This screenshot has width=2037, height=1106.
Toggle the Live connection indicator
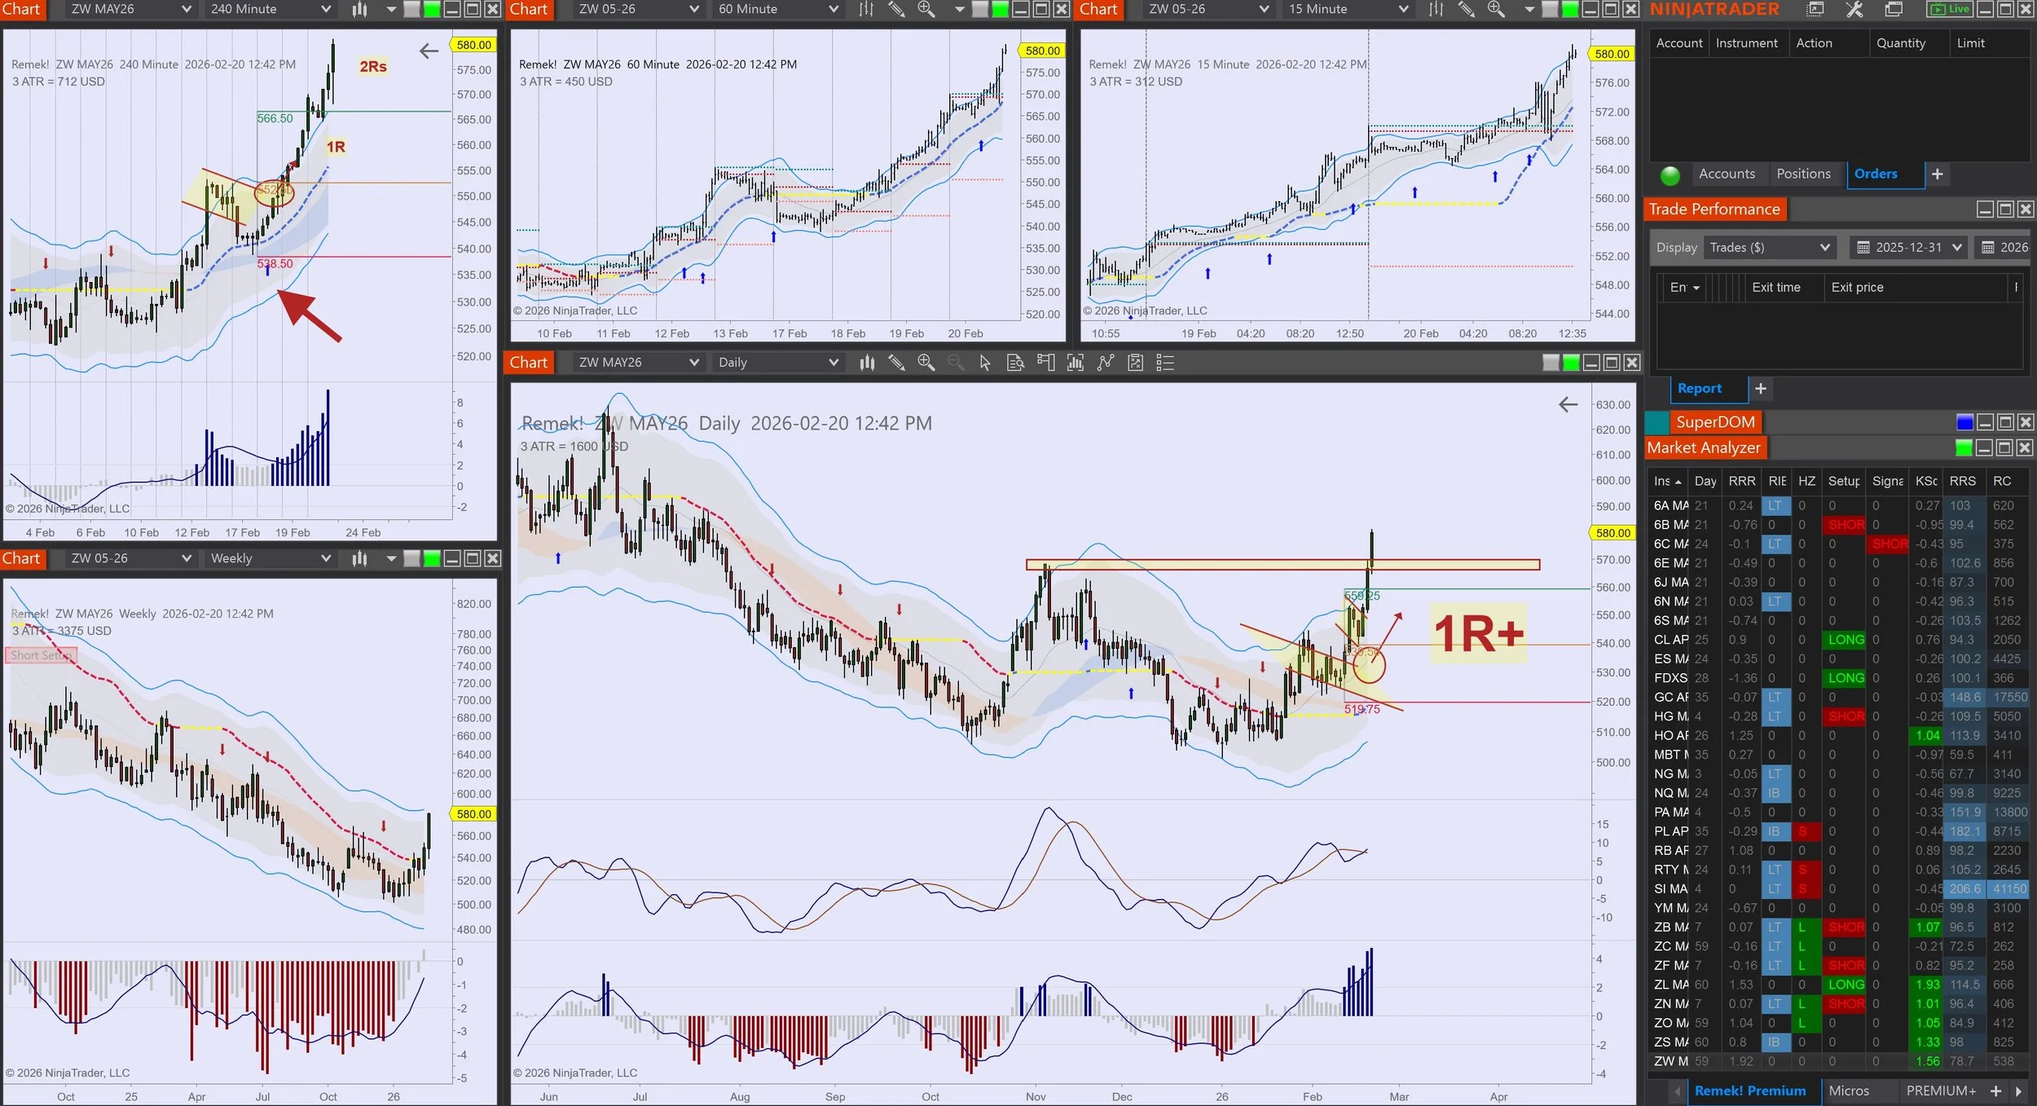tap(1950, 9)
